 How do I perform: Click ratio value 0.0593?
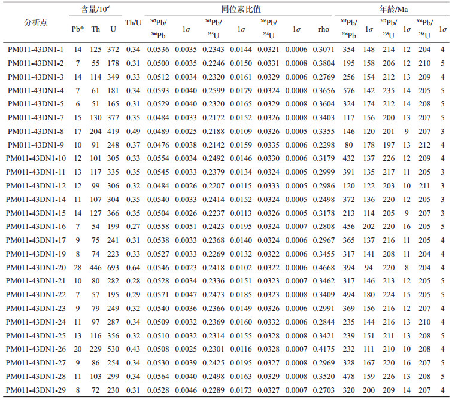pos(158,91)
